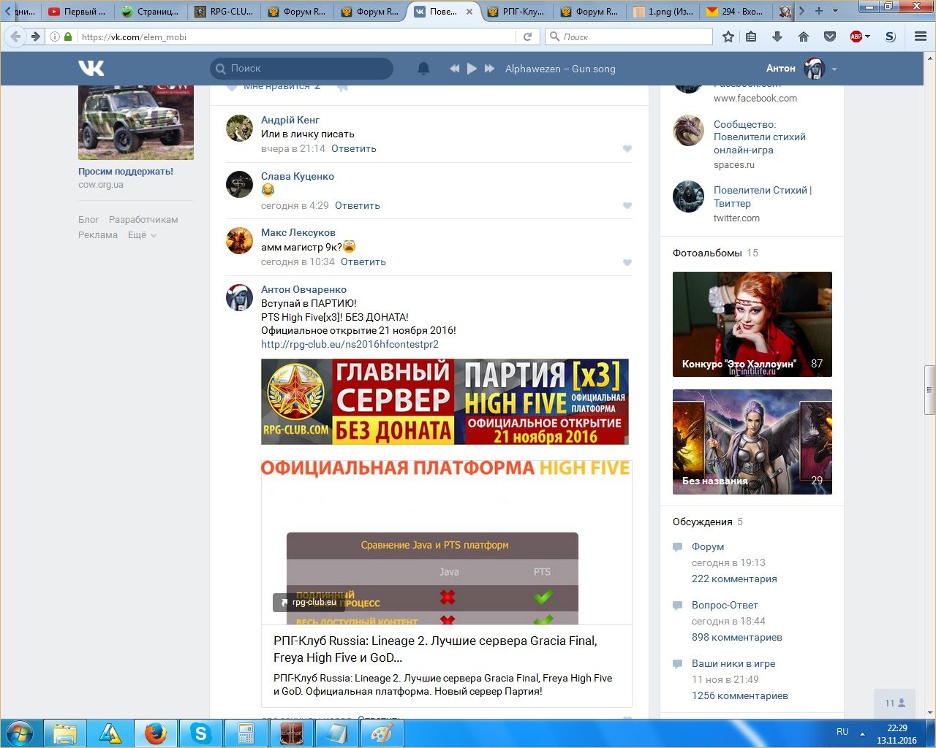Expand the Ещё footer menu
This screenshot has width=936, height=748.
[x=142, y=235]
